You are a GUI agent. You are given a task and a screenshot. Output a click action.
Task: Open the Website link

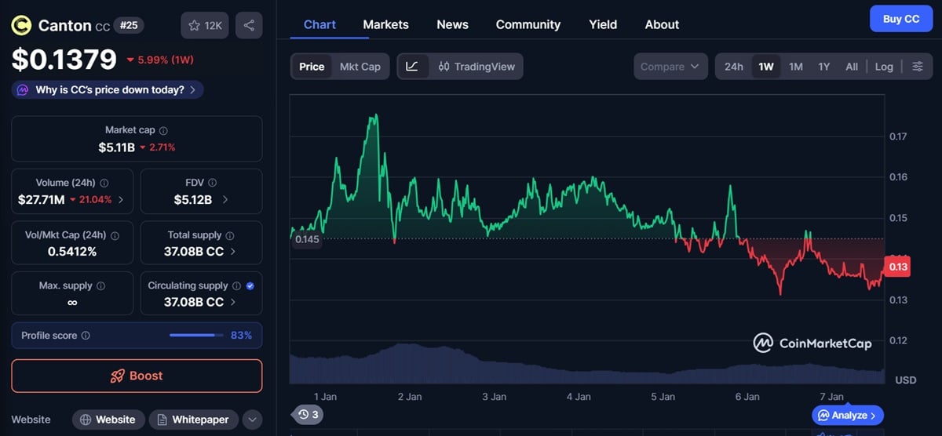pyautogui.click(x=108, y=420)
